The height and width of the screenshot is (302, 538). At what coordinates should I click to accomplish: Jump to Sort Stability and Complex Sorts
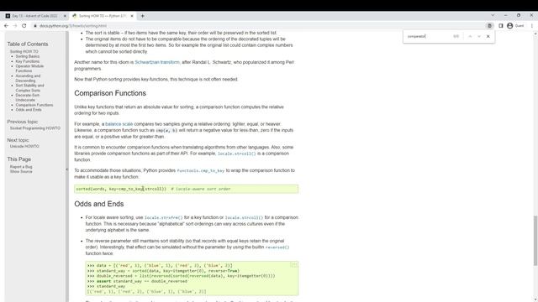click(x=30, y=87)
